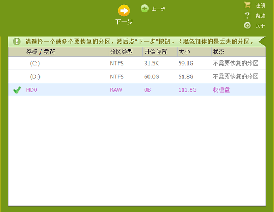Open the 帮助 link
This screenshot has width=274, height=212.
point(260,16)
